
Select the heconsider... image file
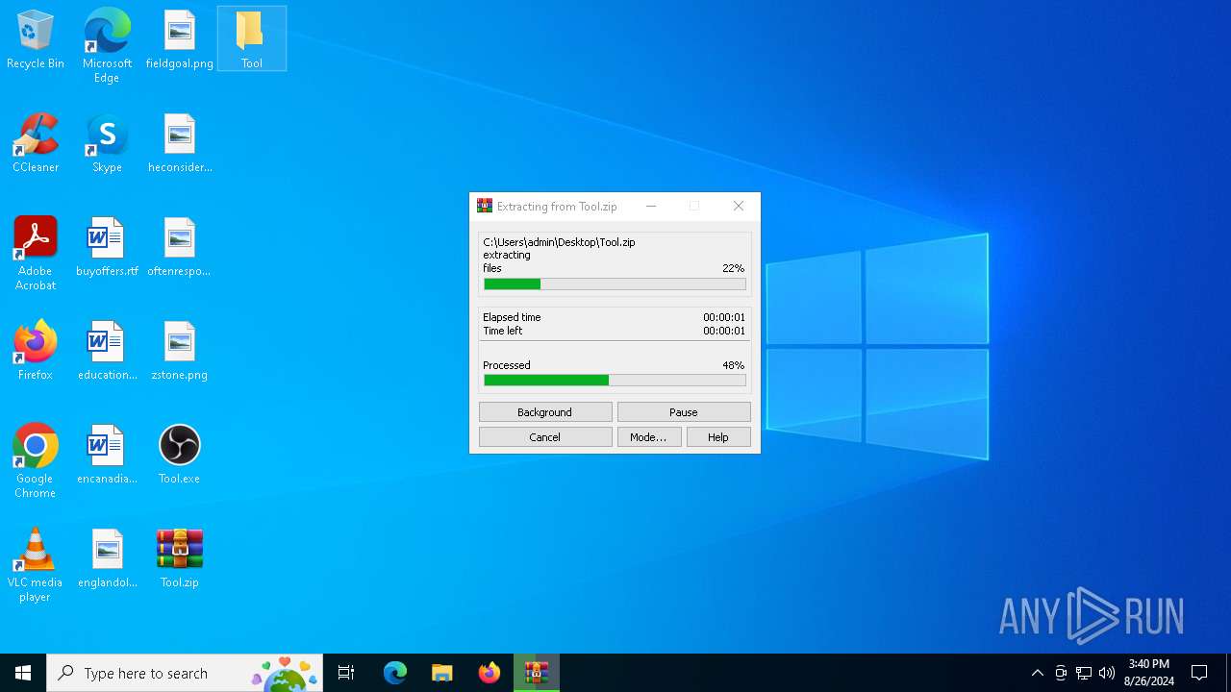coord(180,144)
